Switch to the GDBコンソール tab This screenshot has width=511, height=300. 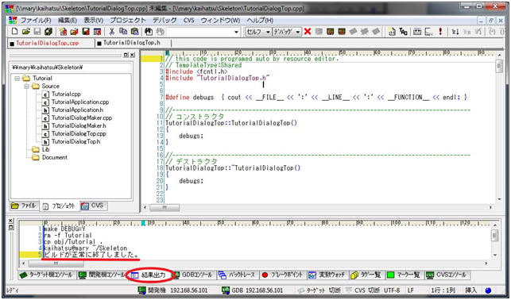click(x=193, y=275)
